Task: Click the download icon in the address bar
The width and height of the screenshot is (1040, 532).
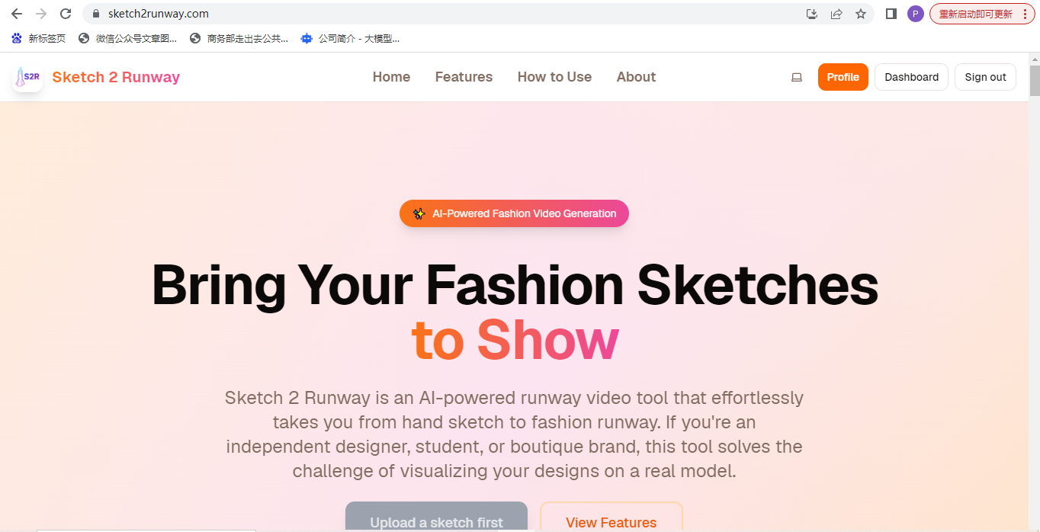Action: [811, 13]
